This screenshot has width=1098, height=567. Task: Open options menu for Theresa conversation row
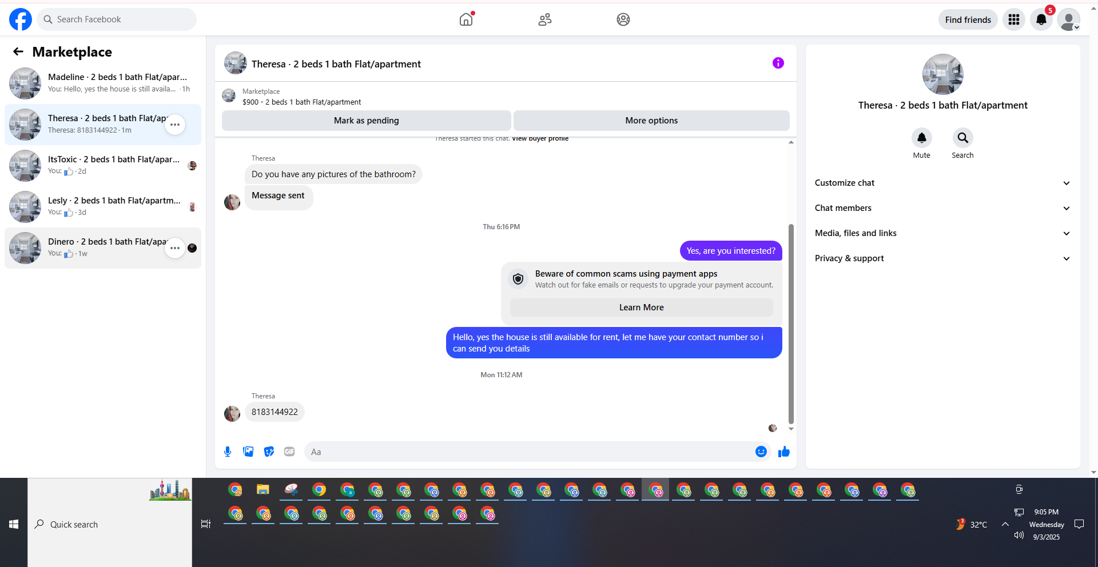tap(175, 125)
